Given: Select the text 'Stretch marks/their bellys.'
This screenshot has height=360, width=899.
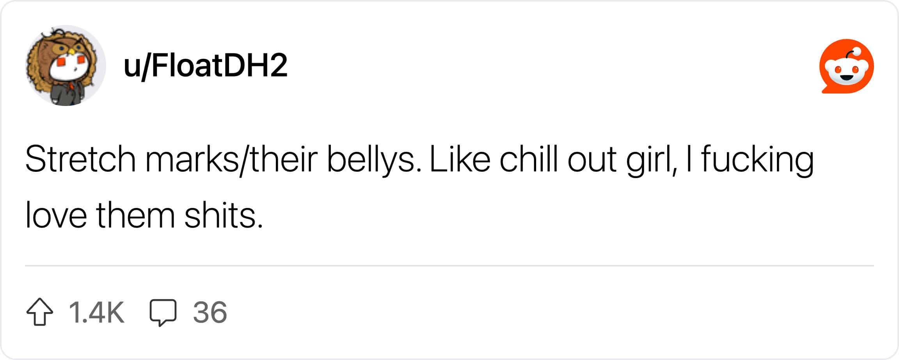Looking at the screenshot, I should point(224,159).
